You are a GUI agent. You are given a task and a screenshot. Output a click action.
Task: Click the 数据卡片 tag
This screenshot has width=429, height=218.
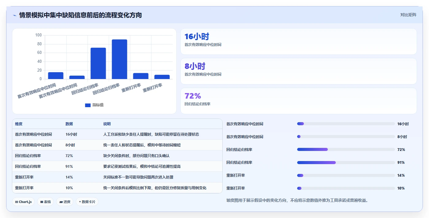pyautogui.click(x=87, y=202)
